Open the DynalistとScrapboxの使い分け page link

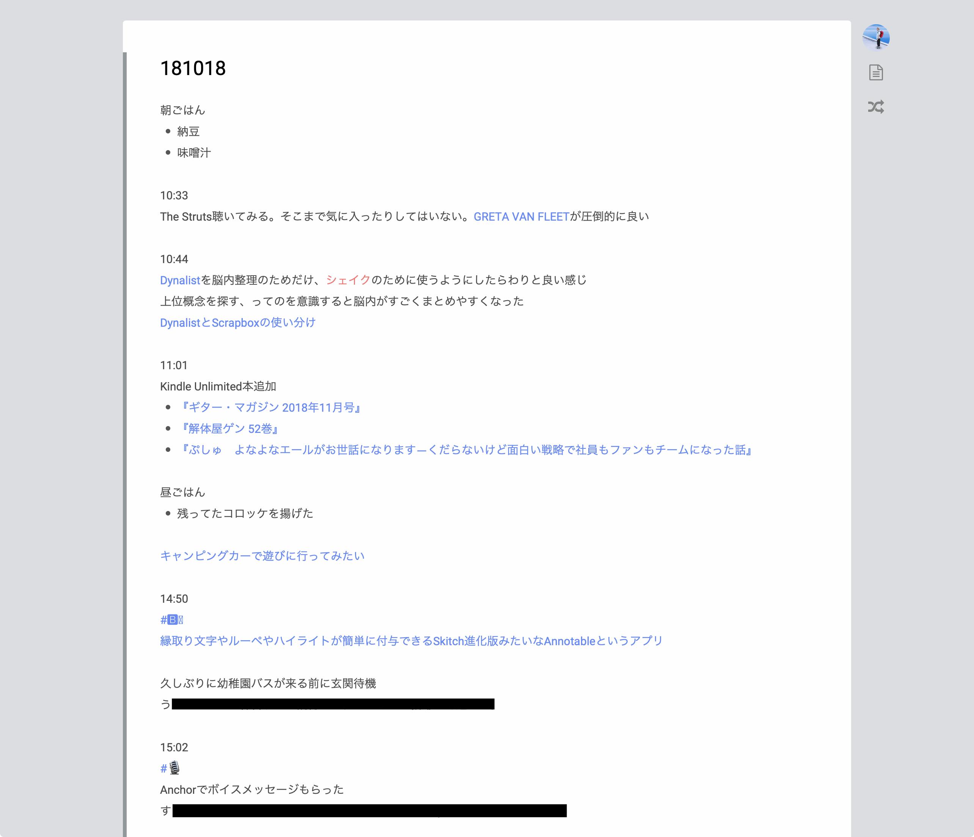pos(237,322)
